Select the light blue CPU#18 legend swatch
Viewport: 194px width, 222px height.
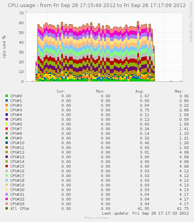click(x=7, y=180)
